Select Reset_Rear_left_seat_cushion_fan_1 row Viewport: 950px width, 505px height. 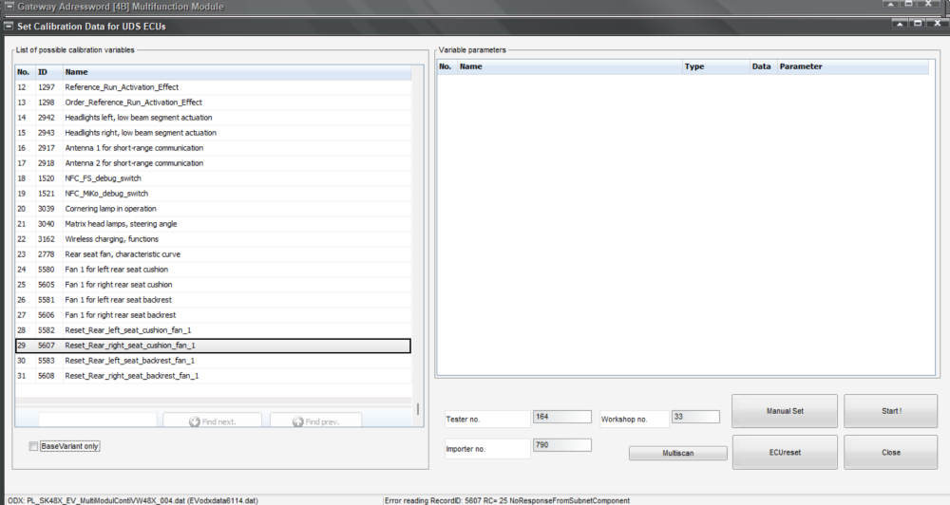[x=213, y=330]
